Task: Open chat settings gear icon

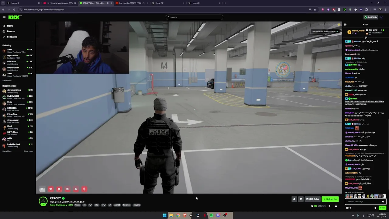Action: (x=375, y=208)
